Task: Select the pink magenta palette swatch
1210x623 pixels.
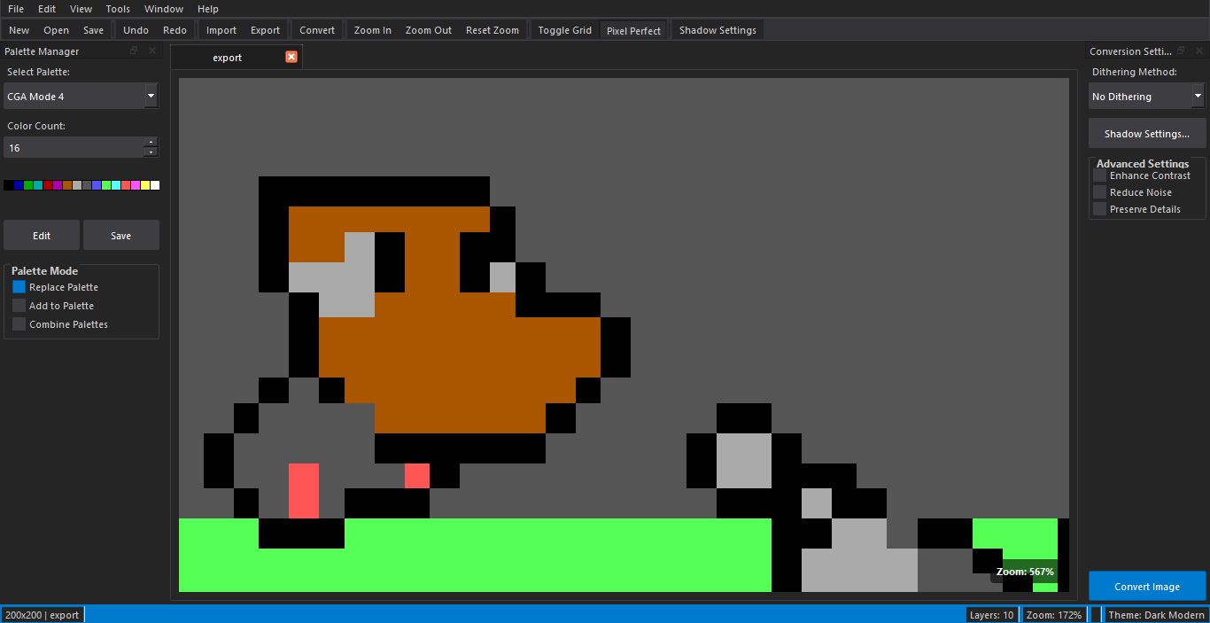Action: pos(136,185)
